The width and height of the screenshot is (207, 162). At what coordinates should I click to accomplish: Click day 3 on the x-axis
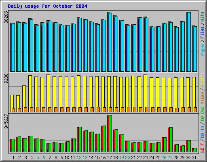click(25, 158)
